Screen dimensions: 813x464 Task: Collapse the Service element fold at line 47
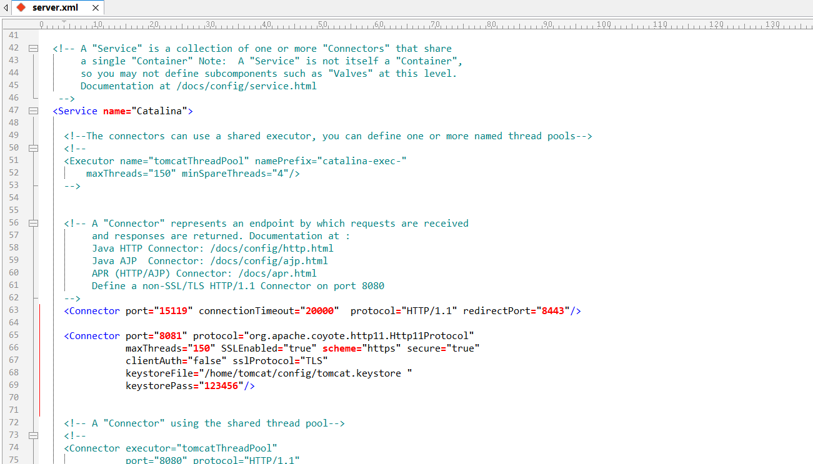(34, 111)
